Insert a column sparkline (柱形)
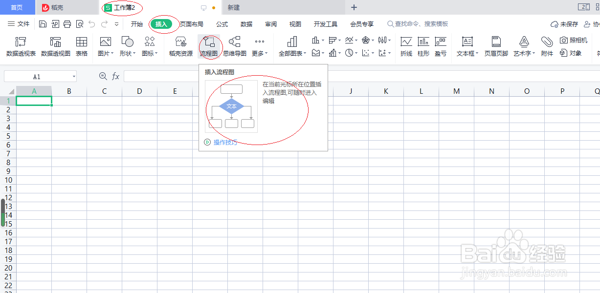This screenshot has height=293, width=600. tap(423, 46)
